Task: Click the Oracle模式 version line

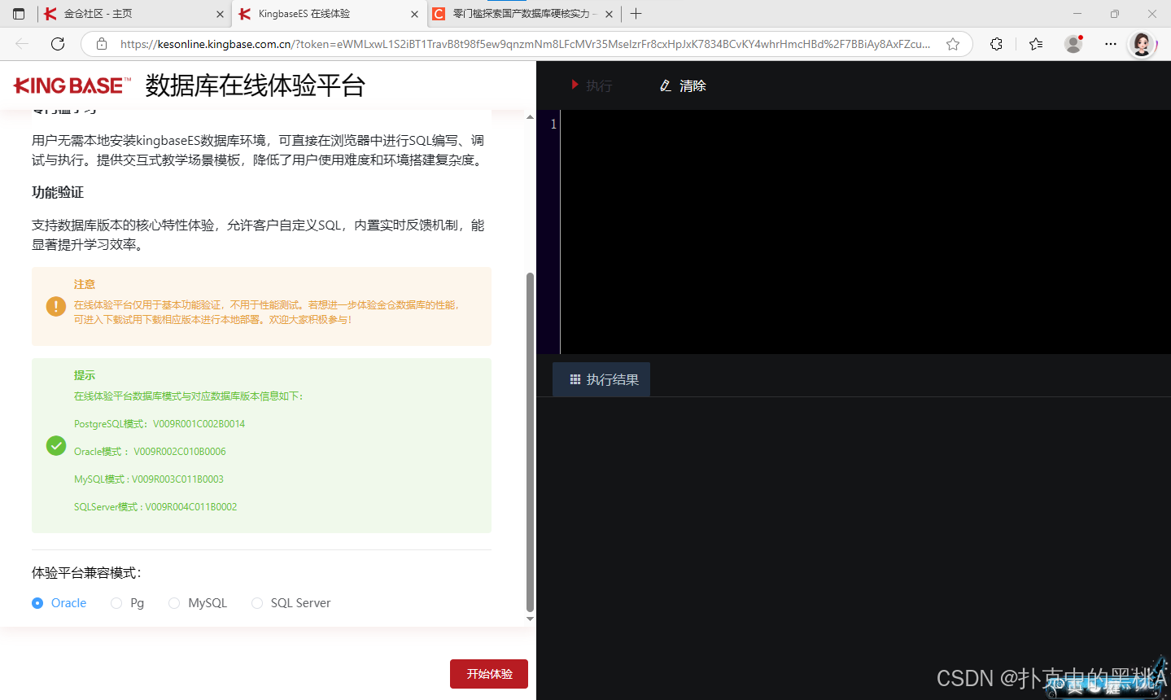Action: pos(150,452)
